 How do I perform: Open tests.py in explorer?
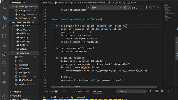pyautogui.click(x=24, y=45)
